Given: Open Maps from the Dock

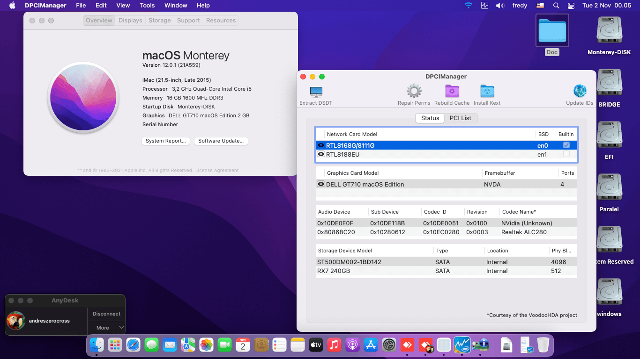Looking at the screenshot, I should click(x=188, y=345).
